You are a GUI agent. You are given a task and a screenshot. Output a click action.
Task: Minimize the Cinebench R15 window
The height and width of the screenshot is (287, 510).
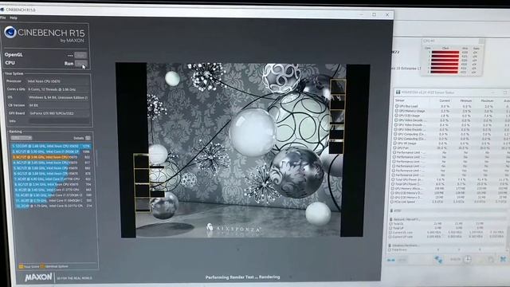(361, 14)
